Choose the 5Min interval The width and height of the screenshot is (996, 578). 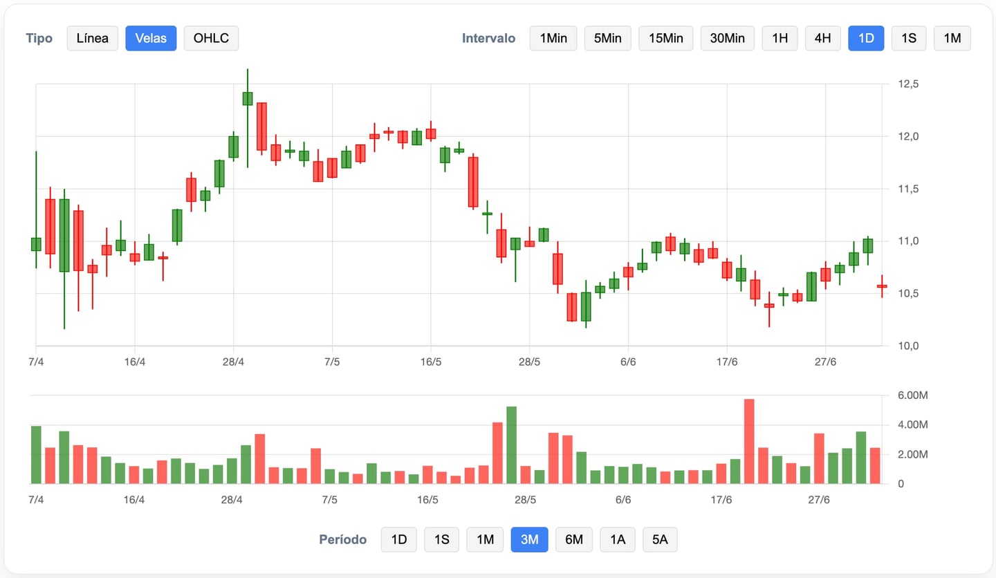click(x=608, y=38)
